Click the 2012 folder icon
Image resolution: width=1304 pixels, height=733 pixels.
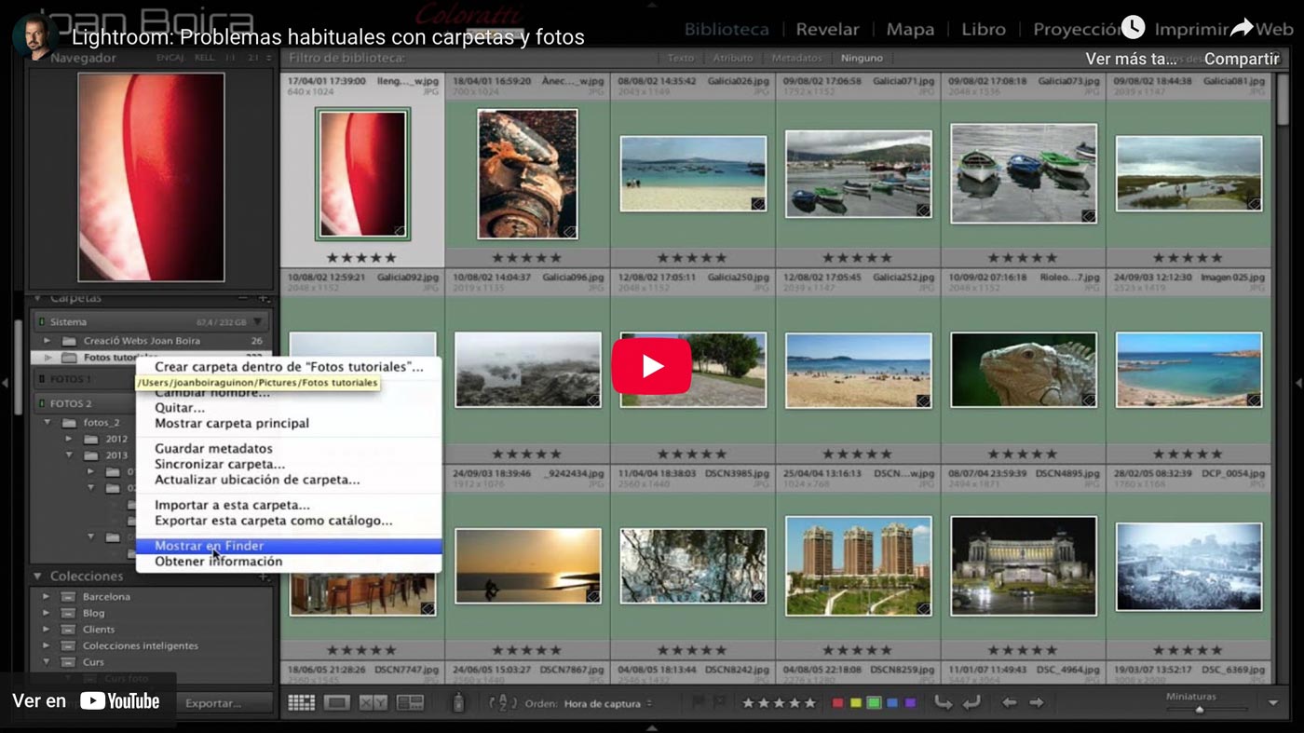90,439
